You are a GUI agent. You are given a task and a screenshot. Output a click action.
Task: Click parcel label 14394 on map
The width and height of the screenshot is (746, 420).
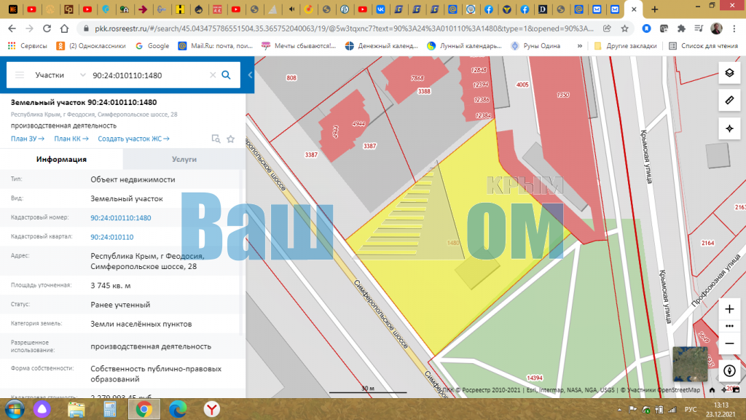535,378
